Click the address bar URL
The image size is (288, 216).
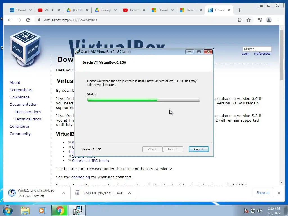(70, 20)
